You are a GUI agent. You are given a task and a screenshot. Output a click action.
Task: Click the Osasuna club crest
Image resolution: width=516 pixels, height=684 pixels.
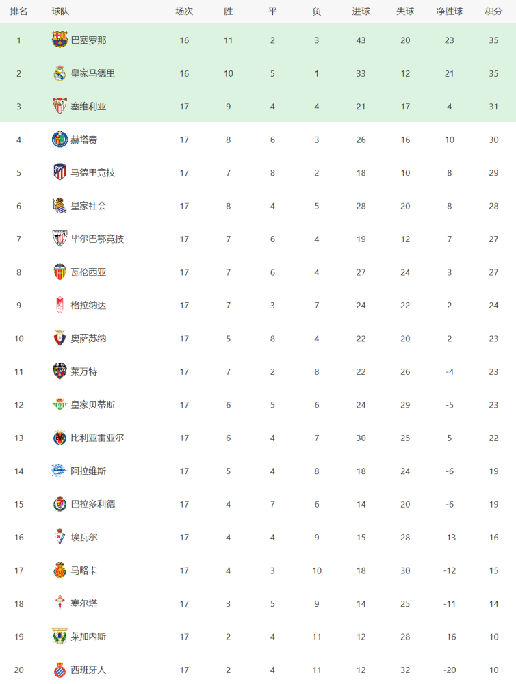[x=60, y=339]
